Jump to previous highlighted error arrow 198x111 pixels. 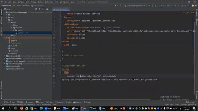(x=191, y=13)
